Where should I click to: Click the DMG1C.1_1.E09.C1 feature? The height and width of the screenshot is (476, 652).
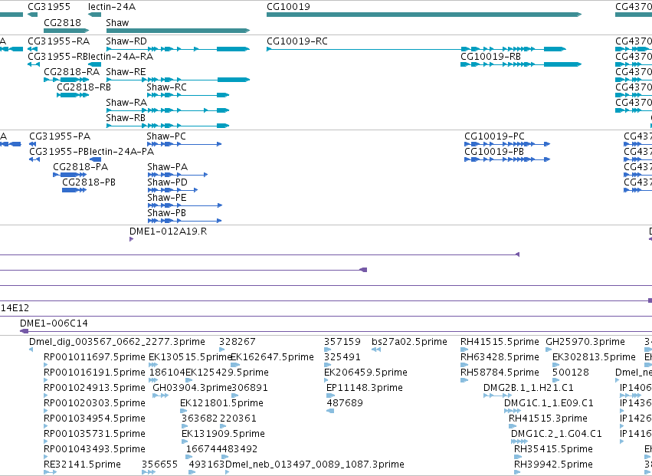(513, 411)
